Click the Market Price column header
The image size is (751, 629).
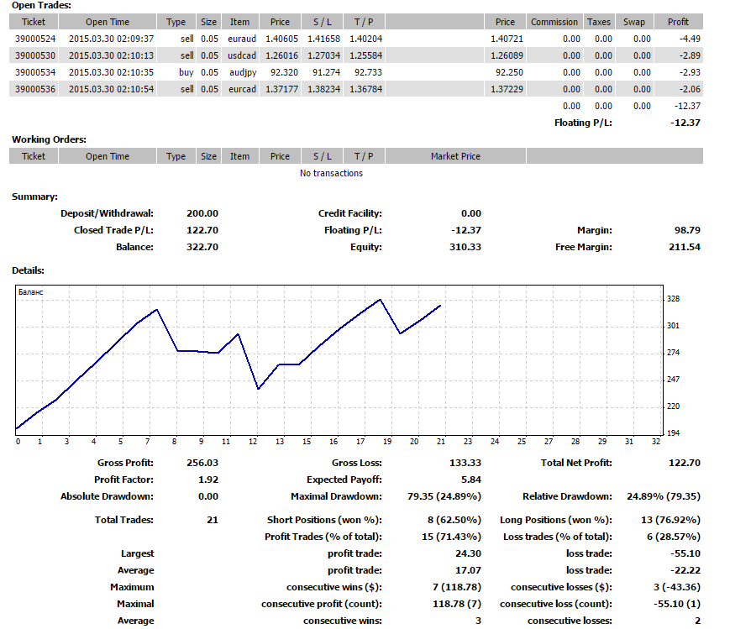pyautogui.click(x=455, y=156)
